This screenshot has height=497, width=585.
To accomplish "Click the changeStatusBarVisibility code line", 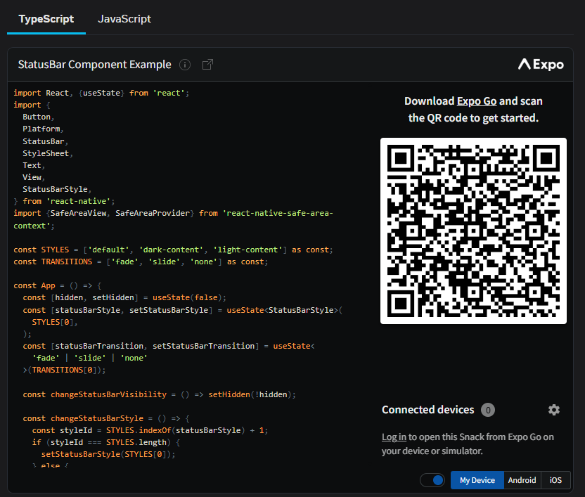I will 159,394.
